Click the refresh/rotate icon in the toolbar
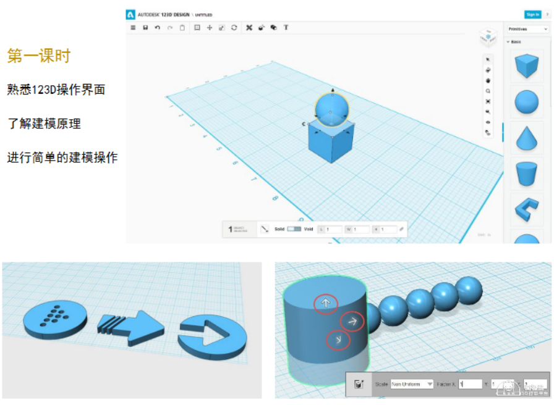Image resolution: width=554 pixels, height=405 pixels. (234, 28)
